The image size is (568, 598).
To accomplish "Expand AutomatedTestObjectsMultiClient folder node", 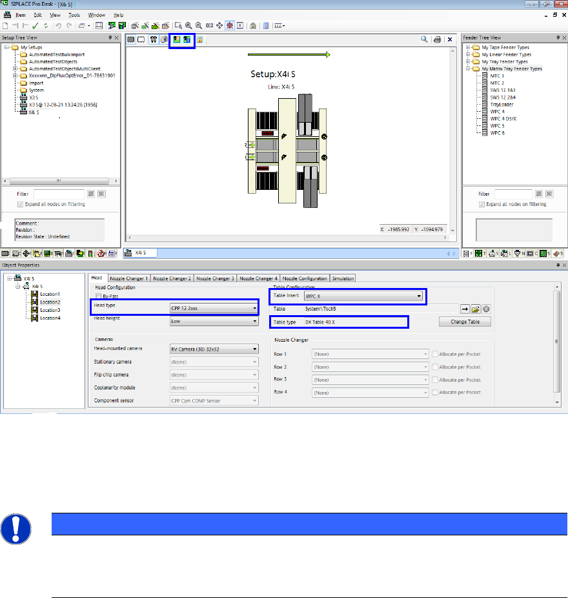I will 15,68.
